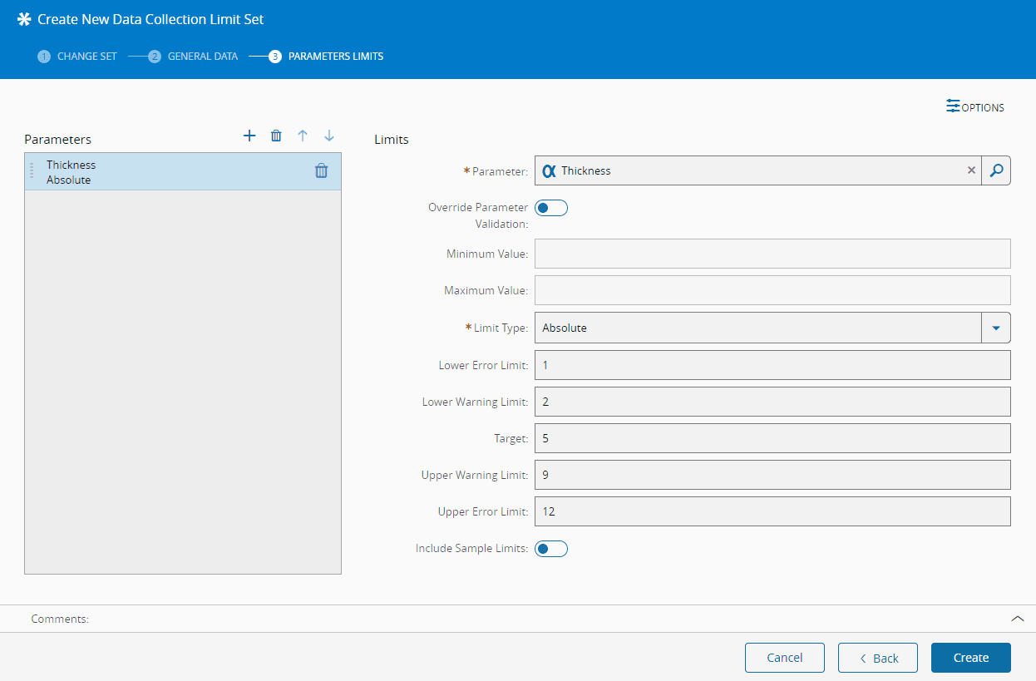Go to the Change Set step
The width and height of the screenshot is (1036, 681).
pos(77,57)
